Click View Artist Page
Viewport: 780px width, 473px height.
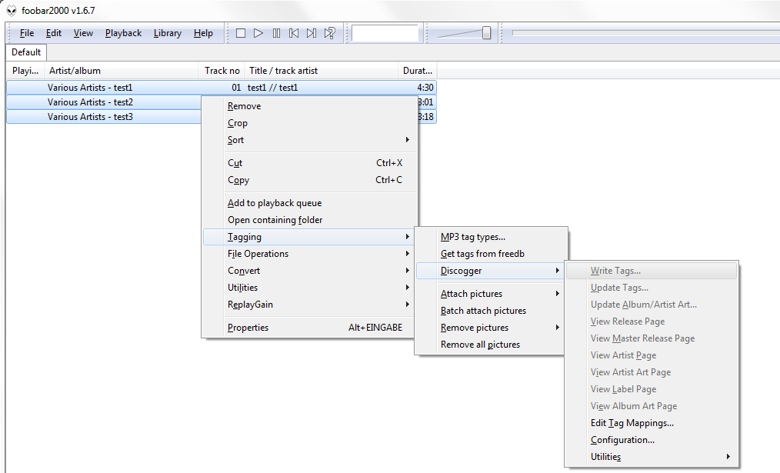coord(652,355)
